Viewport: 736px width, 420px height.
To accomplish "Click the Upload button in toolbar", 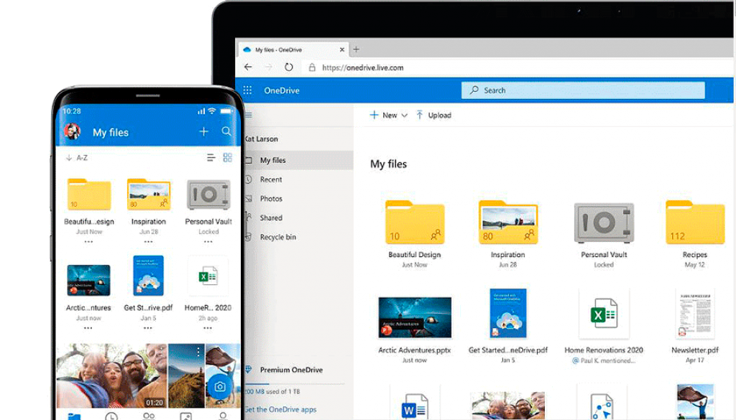I will [x=433, y=116].
